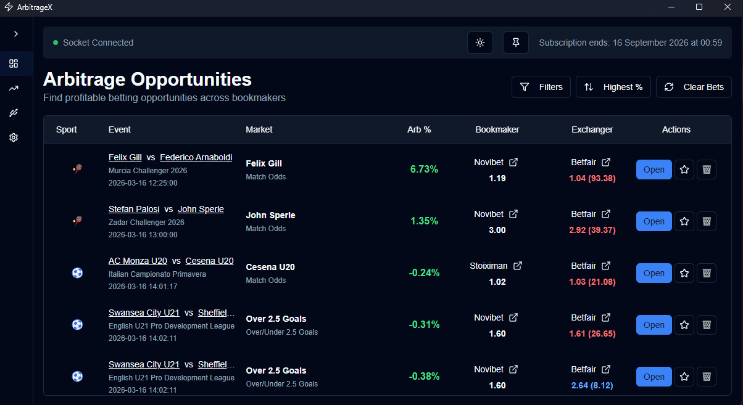
Task: Select the analytics trending chart icon
Action: tap(14, 88)
